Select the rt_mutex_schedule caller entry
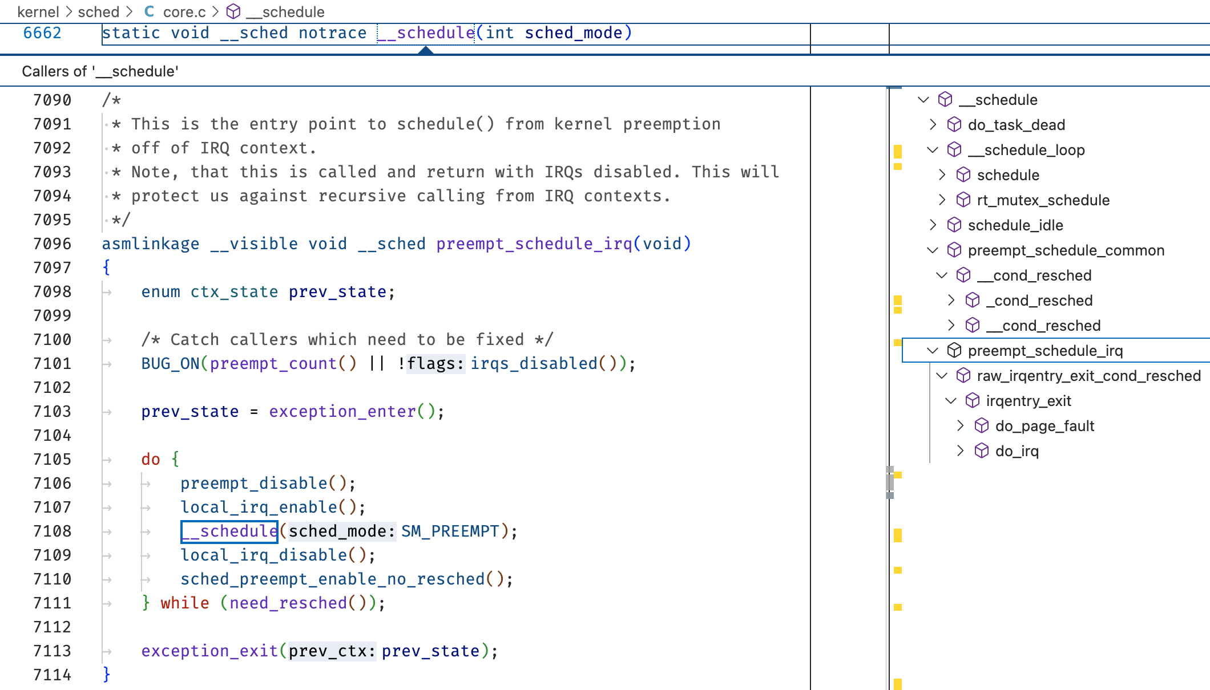 pos(1043,200)
